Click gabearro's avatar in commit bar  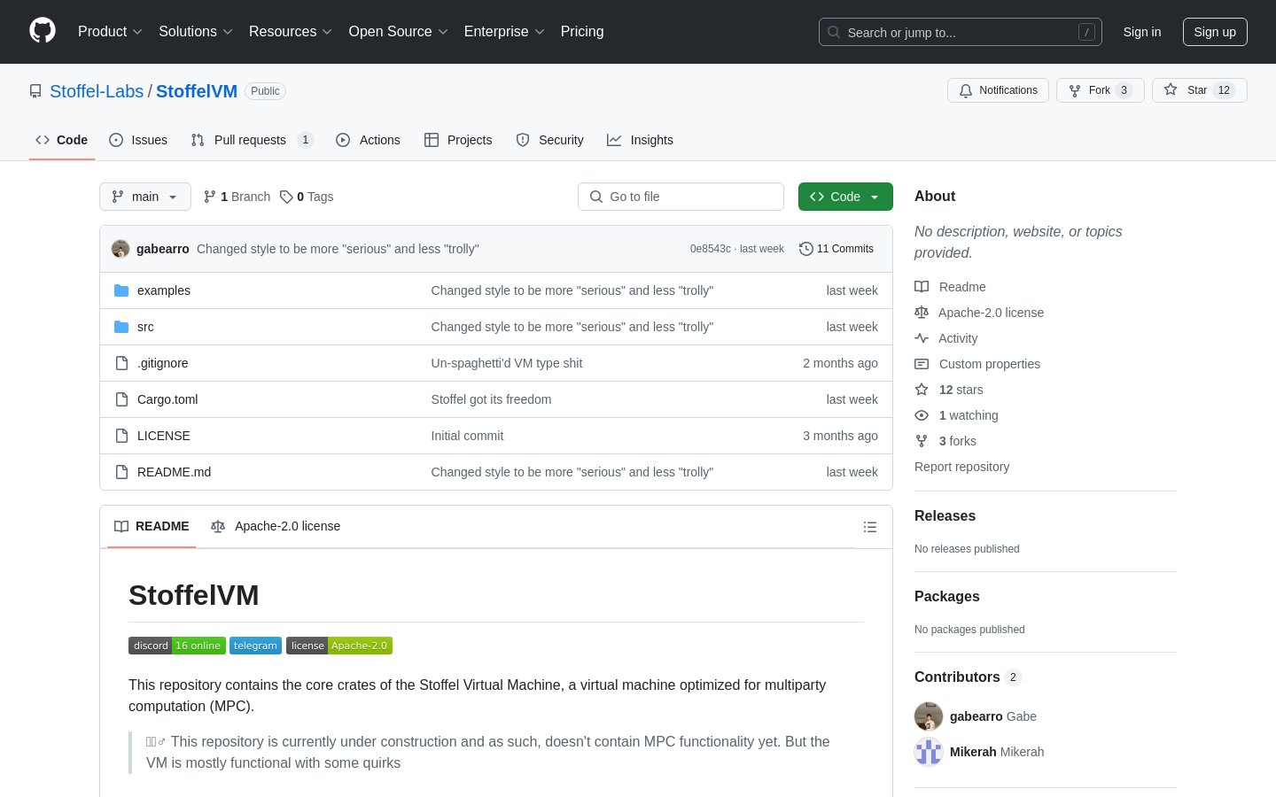coord(121,249)
